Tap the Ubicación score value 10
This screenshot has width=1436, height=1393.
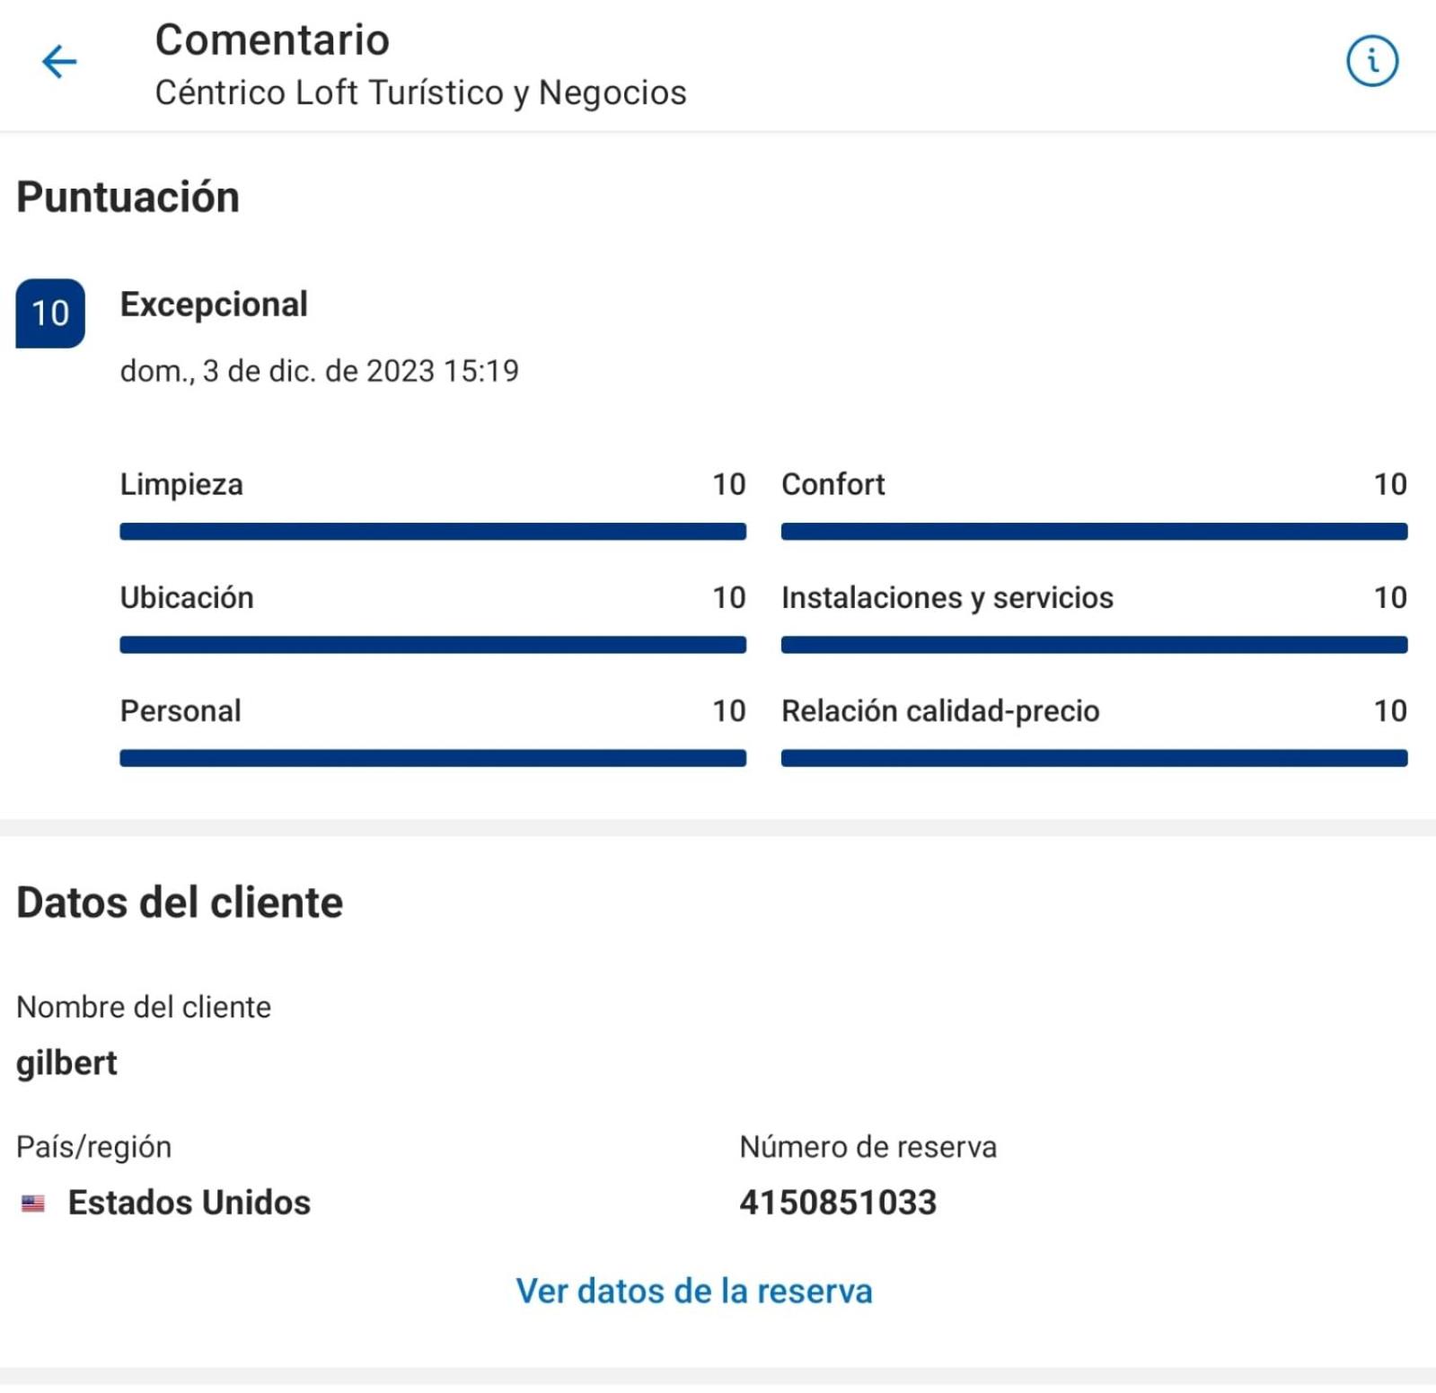729,597
